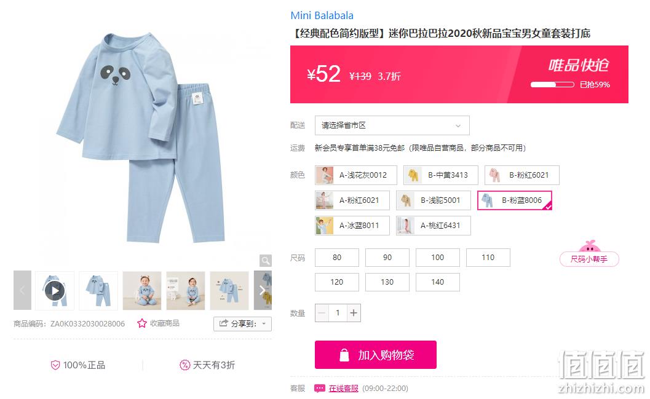Choose size 110
Image resolution: width=650 pixels, height=399 pixels.
tap(488, 258)
